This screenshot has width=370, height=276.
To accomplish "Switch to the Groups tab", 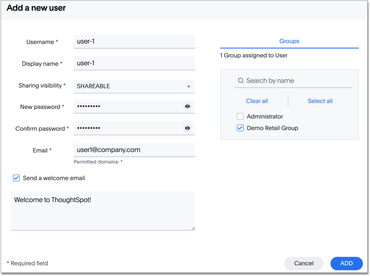I will 289,41.
